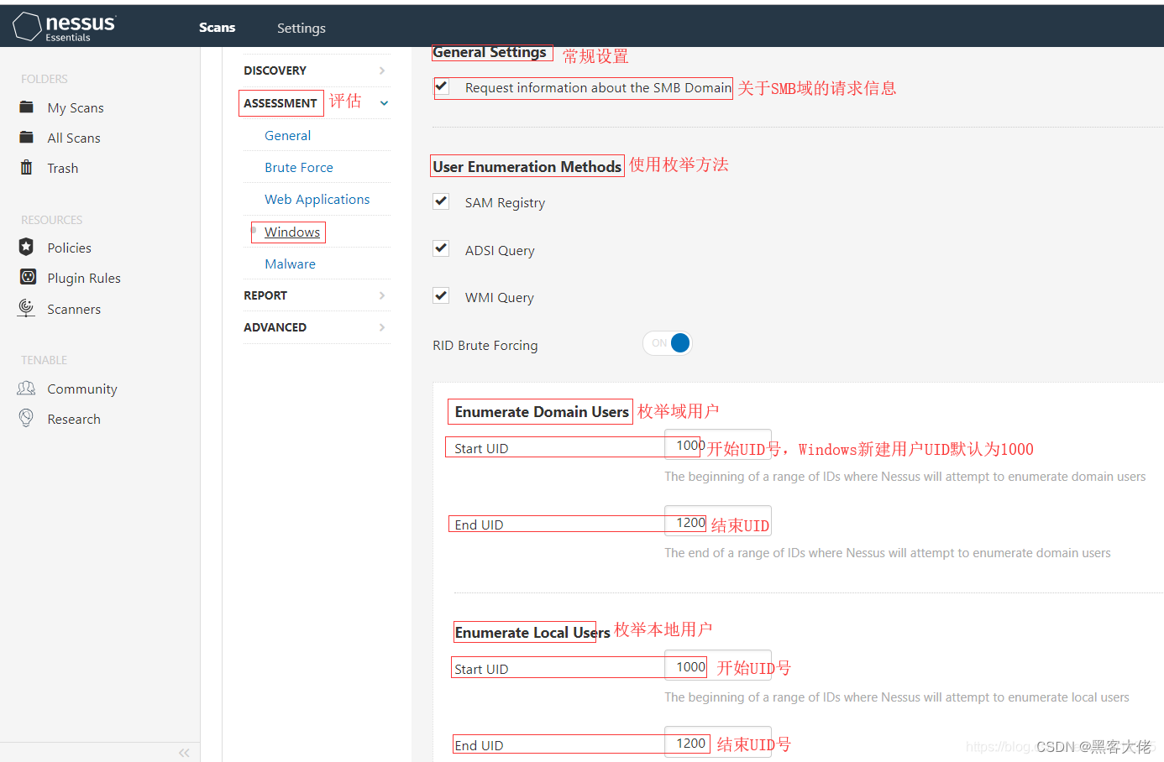Click the FOLDERS section label
1164x762 pixels.
[45, 79]
